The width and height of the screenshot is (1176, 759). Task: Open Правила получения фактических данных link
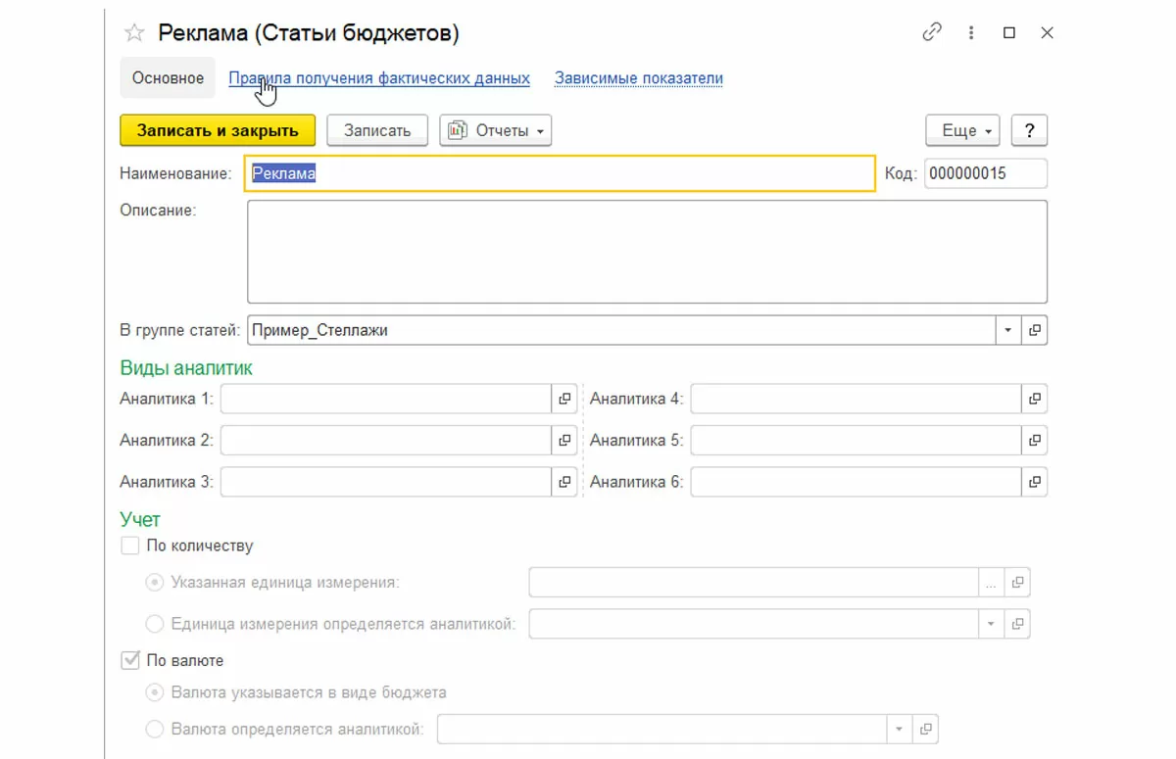pos(379,78)
